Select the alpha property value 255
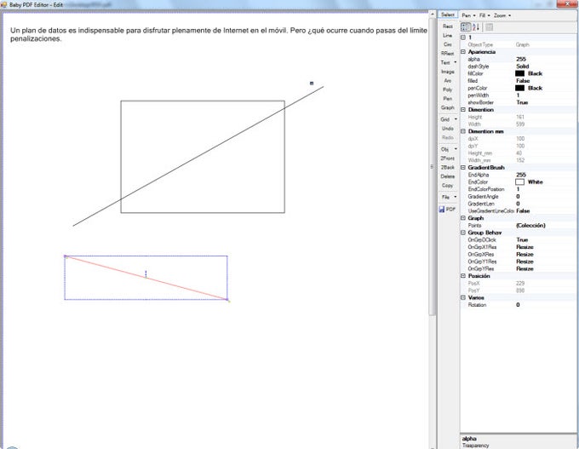Image resolution: width=579 pixels, height=449 pixels. [521, 59]
